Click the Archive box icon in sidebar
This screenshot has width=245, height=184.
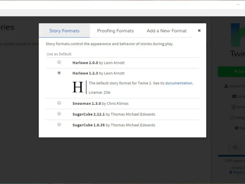tap(234, 96)
